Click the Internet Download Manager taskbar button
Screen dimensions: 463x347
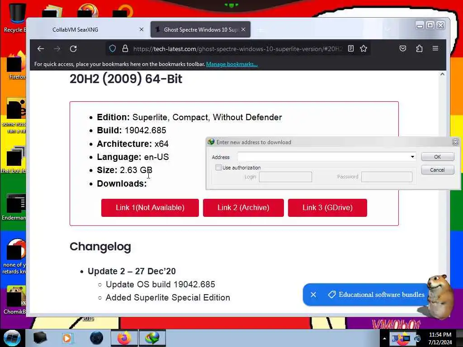pos(152,338)
